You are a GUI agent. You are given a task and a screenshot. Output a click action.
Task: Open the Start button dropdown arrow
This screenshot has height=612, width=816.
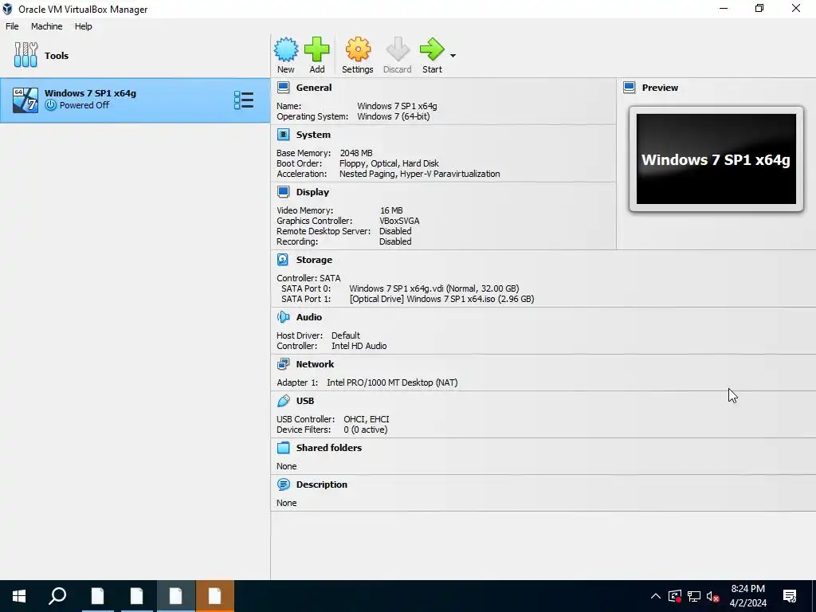point(453,55)
